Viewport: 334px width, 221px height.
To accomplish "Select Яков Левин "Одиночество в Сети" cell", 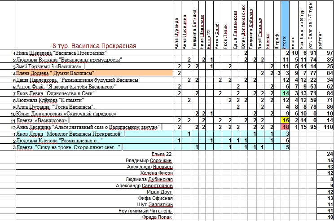I will pos(94,93).
